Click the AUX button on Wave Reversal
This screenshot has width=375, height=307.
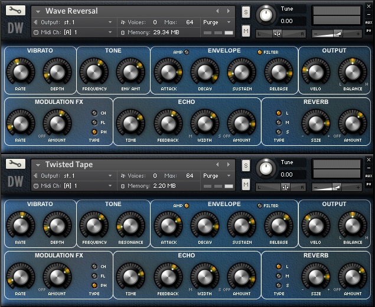369,22
